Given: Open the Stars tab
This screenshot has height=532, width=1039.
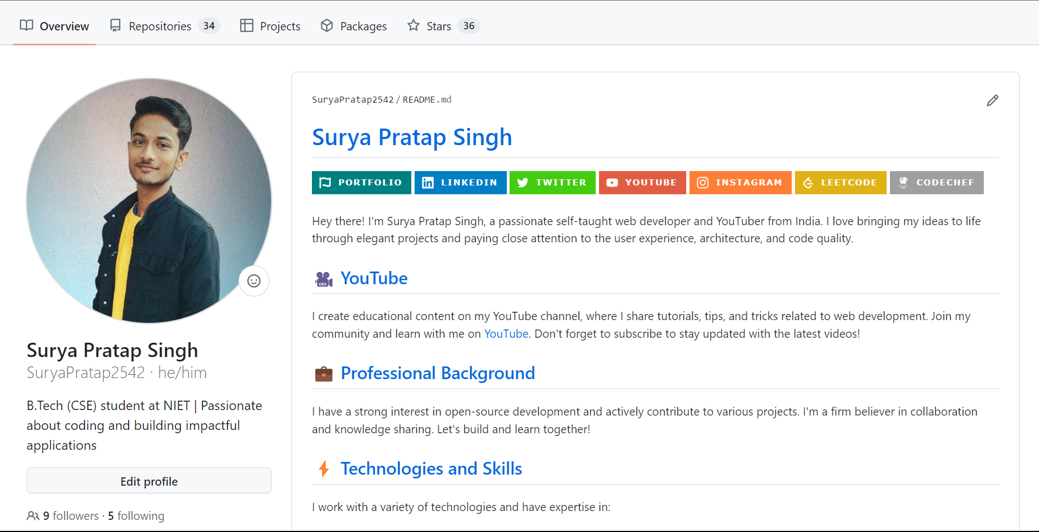Looking at the screenshot, I should click(x=444, y=26).
